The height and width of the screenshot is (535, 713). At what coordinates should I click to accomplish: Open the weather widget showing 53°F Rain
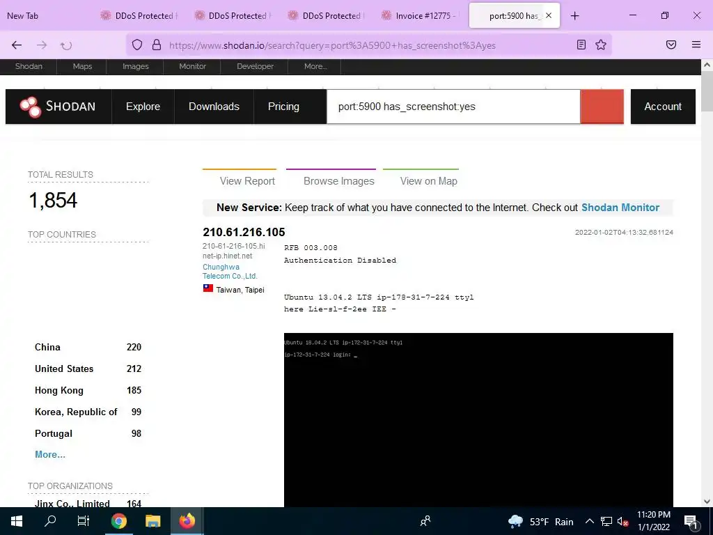pyautogui.click(x=540, y=521)
